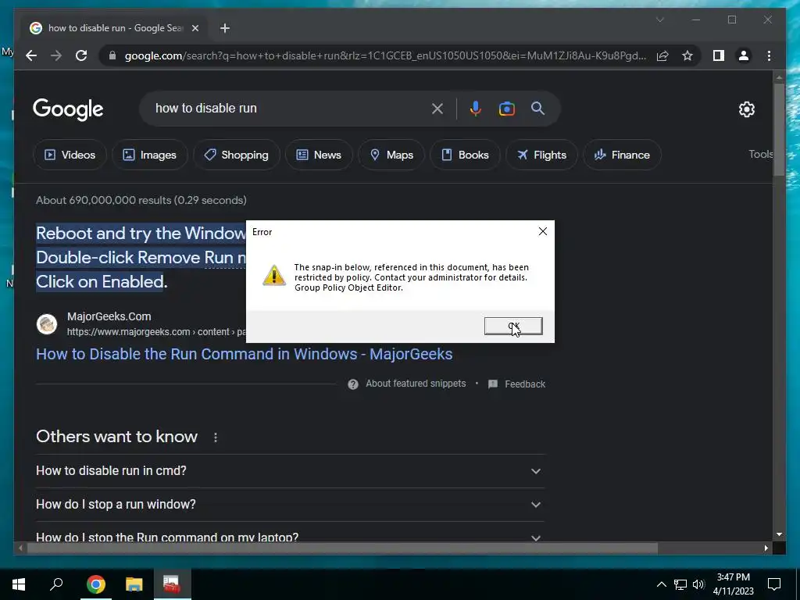This screenshot has width=800, height=600.
Task: Close the Error dialog with its X
Action: click(543, 231)
